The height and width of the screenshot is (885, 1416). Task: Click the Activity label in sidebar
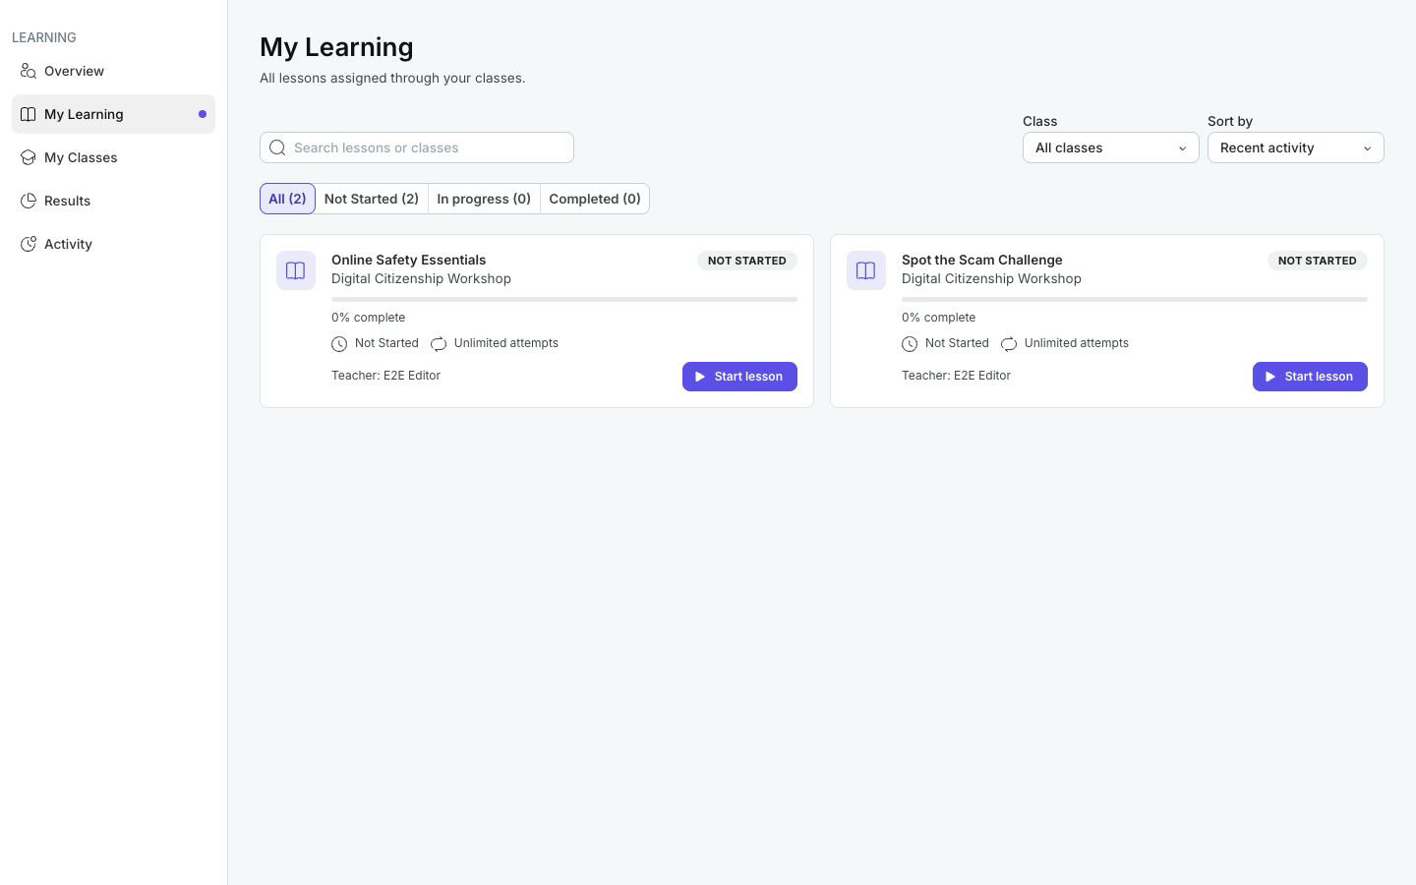click(x=68, y=244)
